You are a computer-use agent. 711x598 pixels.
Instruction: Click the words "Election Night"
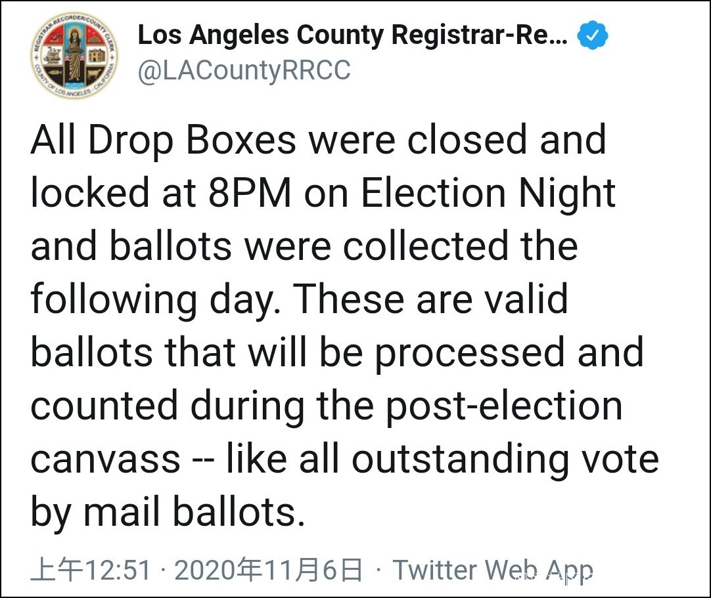(488, 194)
